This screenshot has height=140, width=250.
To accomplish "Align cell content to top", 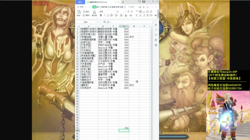I will (x=137, y=12).
